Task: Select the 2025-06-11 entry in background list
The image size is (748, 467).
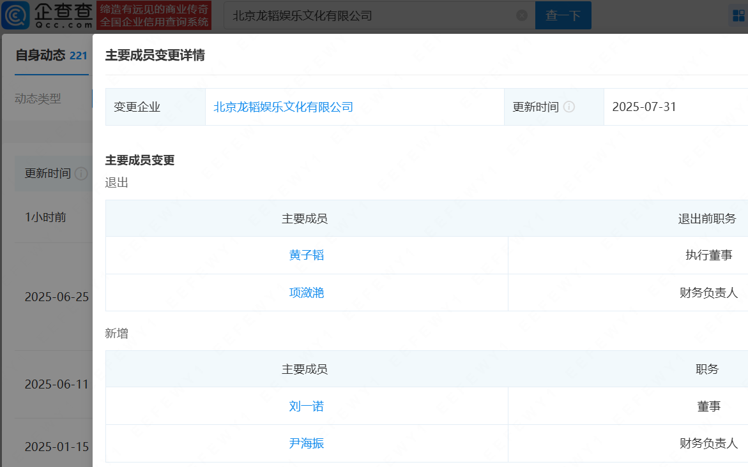Action: [x=57, y=384]
